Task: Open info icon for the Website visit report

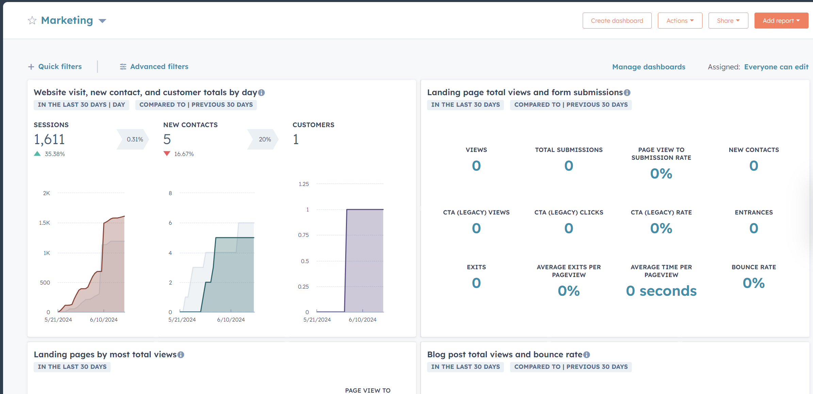Action: (x=261, y=92)
